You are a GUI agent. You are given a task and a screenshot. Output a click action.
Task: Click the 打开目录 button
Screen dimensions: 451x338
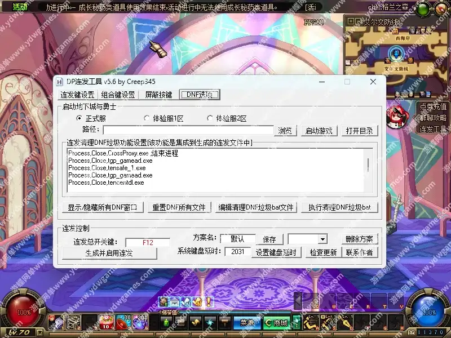[x=360, y=131]
